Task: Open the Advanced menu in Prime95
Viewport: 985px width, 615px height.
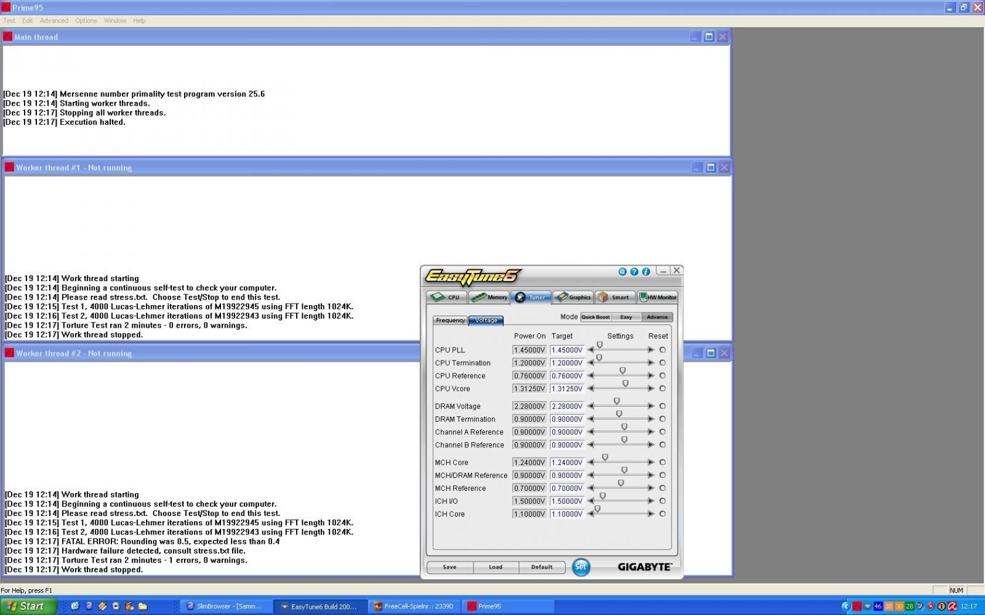Action: tap(54, 20)
